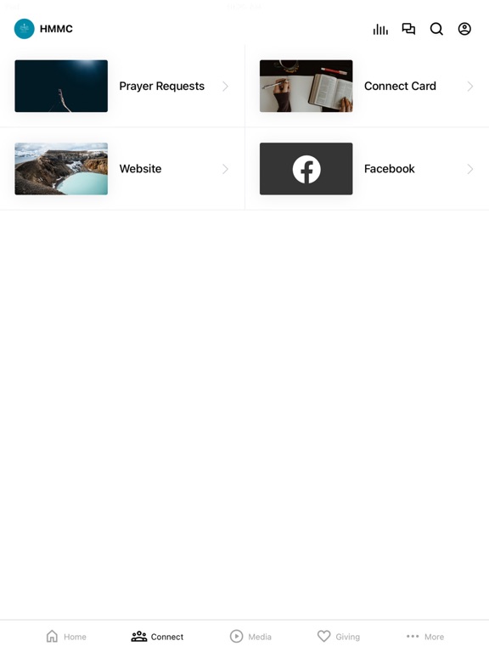Viewport: 489px width, 652px height.
Task: Select the Website crater lake thumbnail
Action: click(x=61, y=169)
